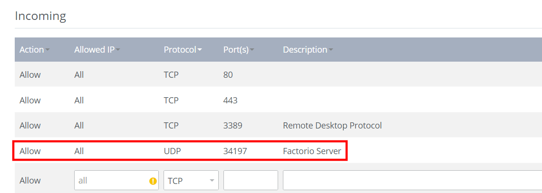Select the TCP port 443 rule row

(278, 100)
